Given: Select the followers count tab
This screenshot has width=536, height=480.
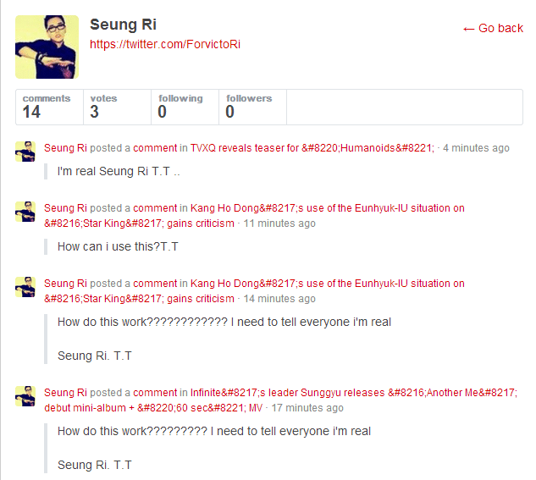Looking at the screenshot, I should coord(252,107).
